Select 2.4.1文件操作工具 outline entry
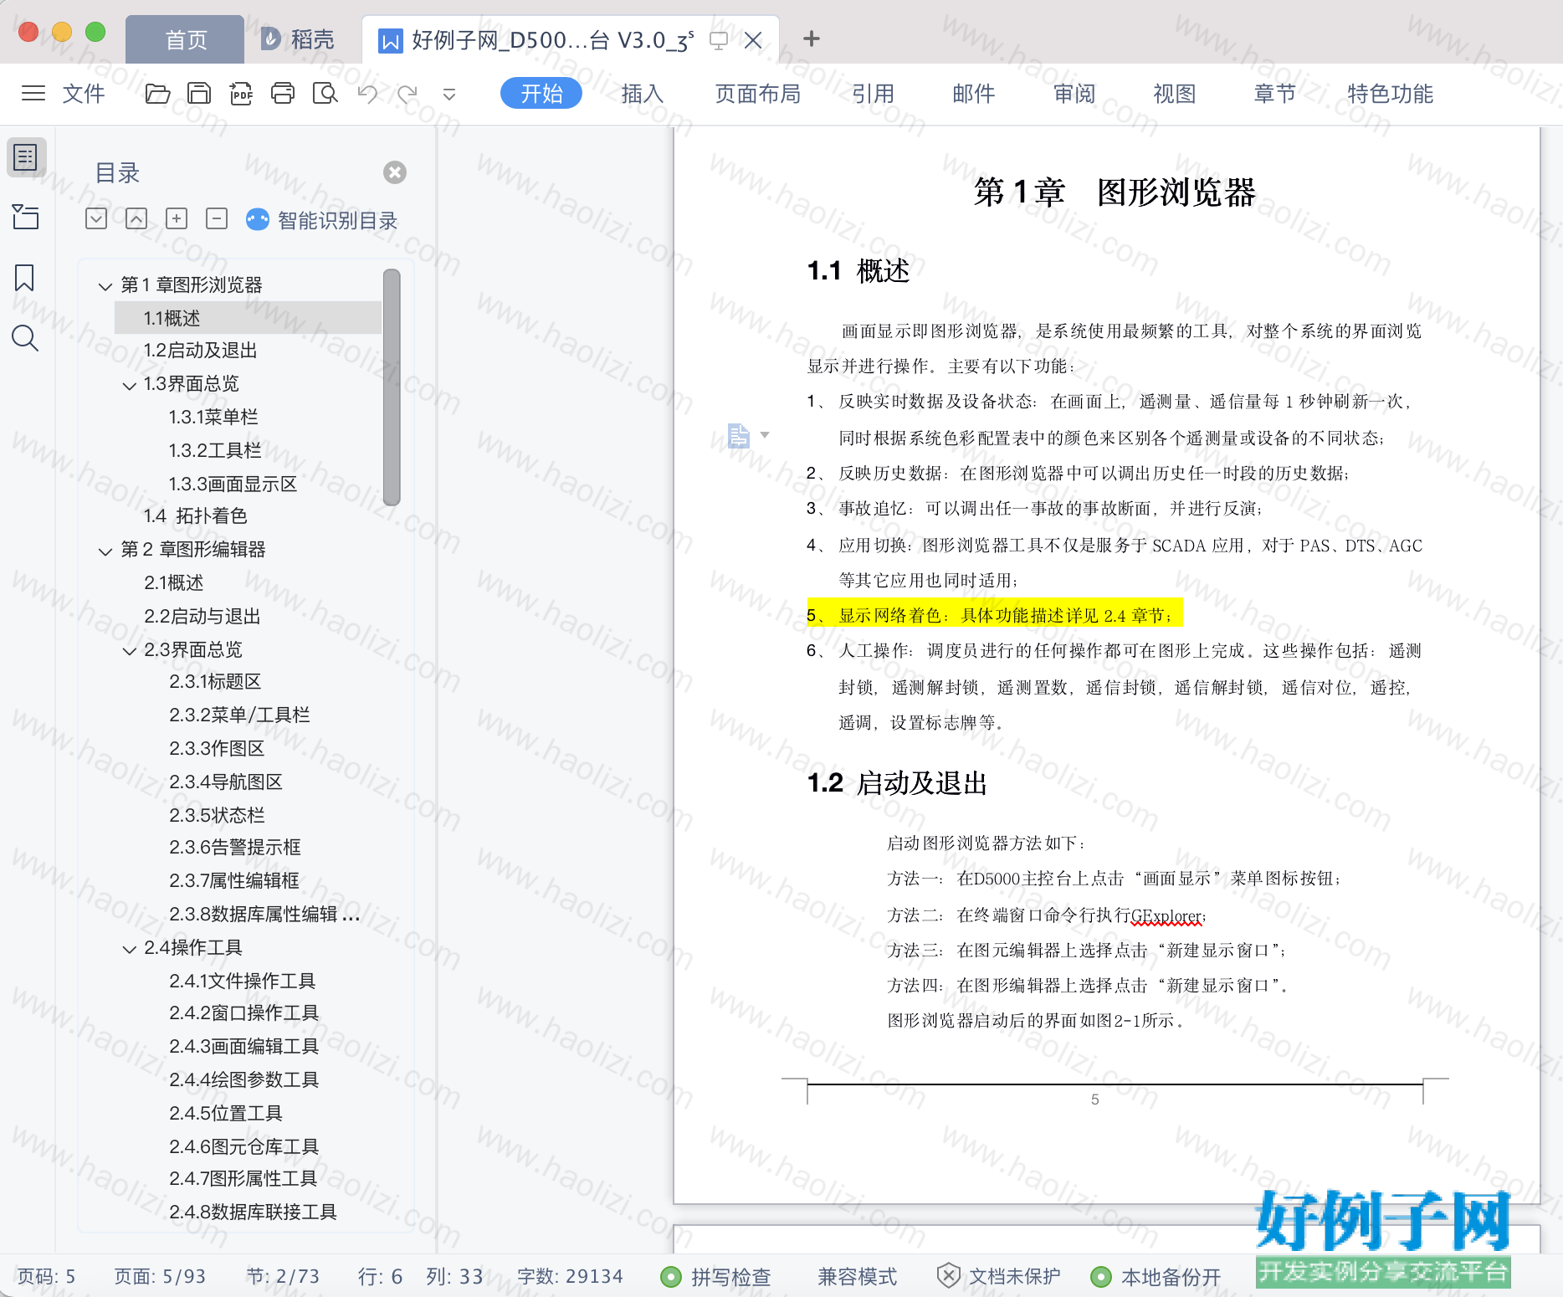The height and width of the screenshot is (1297, 1563). pos(243,981)
